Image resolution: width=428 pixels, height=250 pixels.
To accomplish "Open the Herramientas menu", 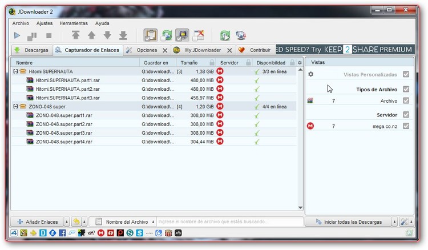I will (x=74, y=23).
